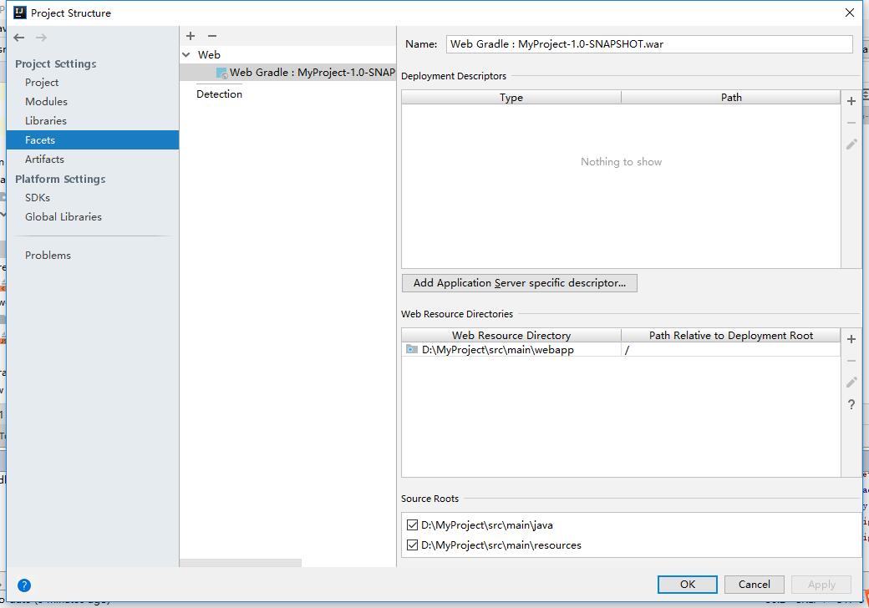This screenshot has height=608, width=869.
Task: Click the IntelliJ logo in title bar
Action: 19,13
